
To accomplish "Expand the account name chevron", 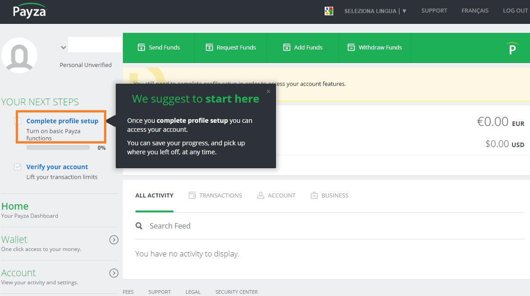I will coord(63,48).
